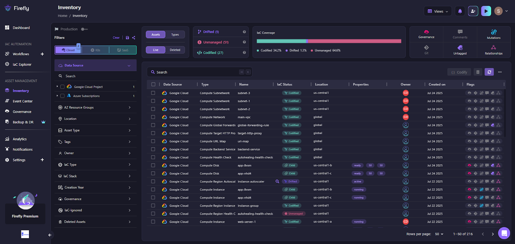Expand the Tags filter
This screenshot has width=515, height=244.
pyautogui.click(x=96, y=142)
